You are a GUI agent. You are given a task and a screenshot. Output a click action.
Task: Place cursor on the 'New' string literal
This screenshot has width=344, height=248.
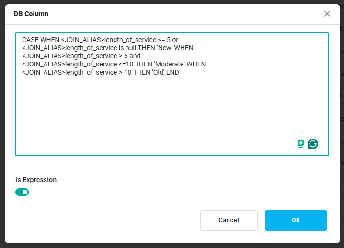161,48
